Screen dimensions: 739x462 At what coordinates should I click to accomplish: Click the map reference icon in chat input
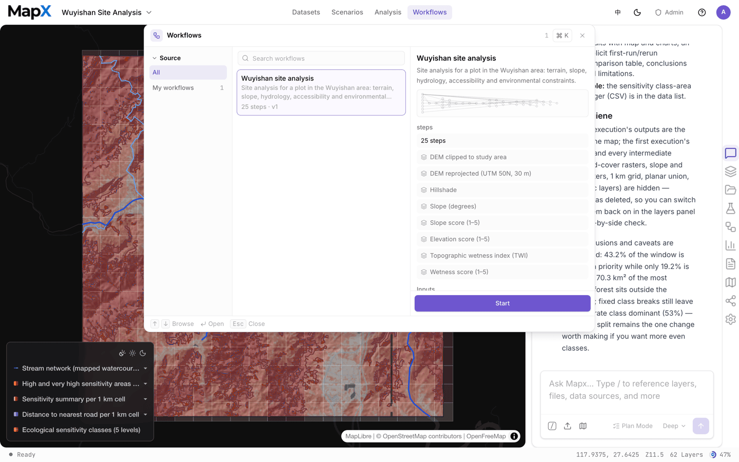[x=583, y=426]
